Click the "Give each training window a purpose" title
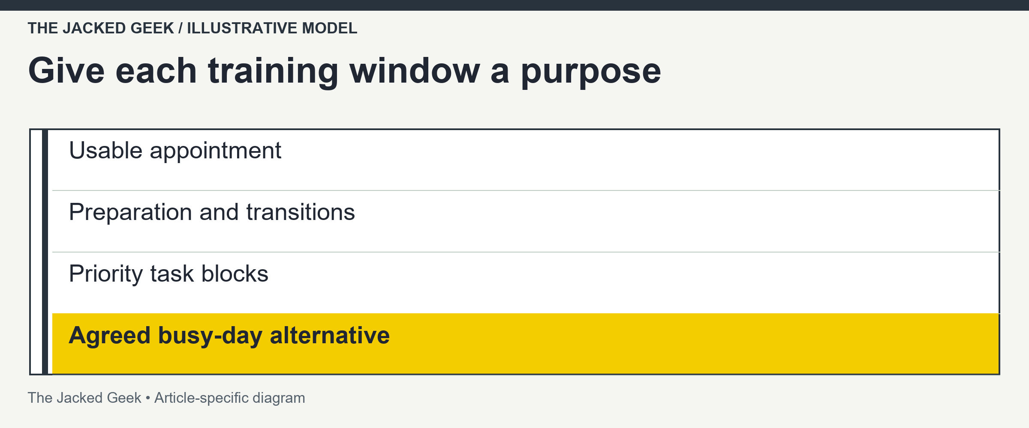Viewport: 1029px width, 428px height. pos(345,71)
